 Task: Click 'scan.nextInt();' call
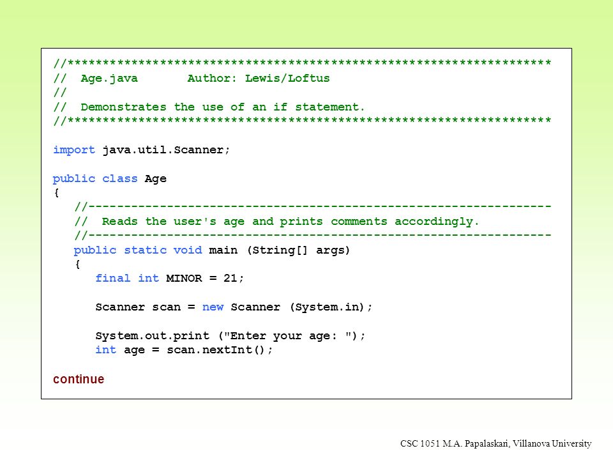point(220,349)
